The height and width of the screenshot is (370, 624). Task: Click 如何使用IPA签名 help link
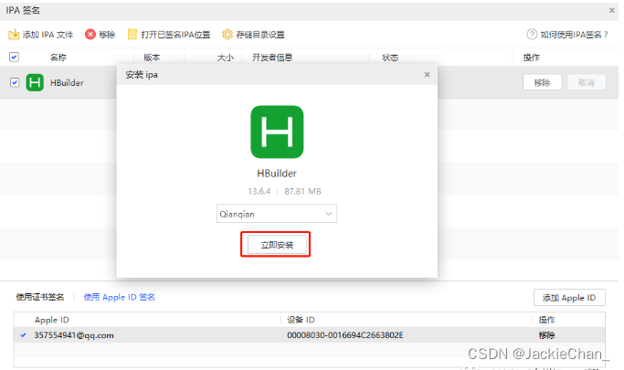(x=574, y=35)
